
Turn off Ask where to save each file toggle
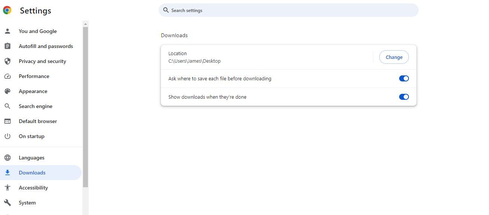[x=404, y=78]
